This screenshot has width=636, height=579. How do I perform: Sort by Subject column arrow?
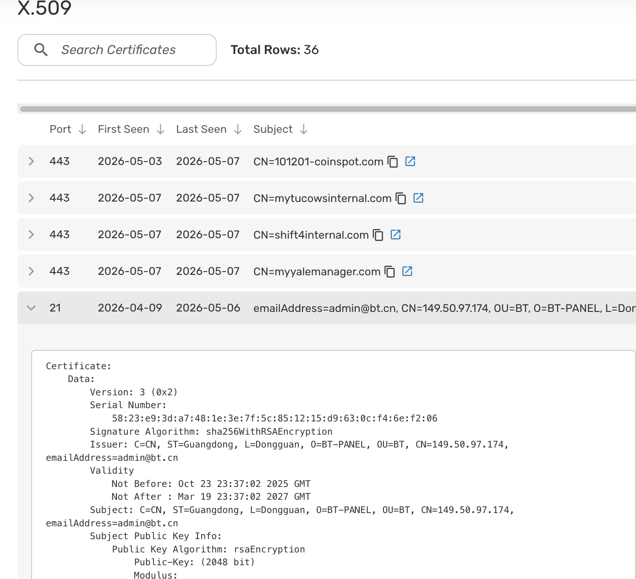coord(304,130)
